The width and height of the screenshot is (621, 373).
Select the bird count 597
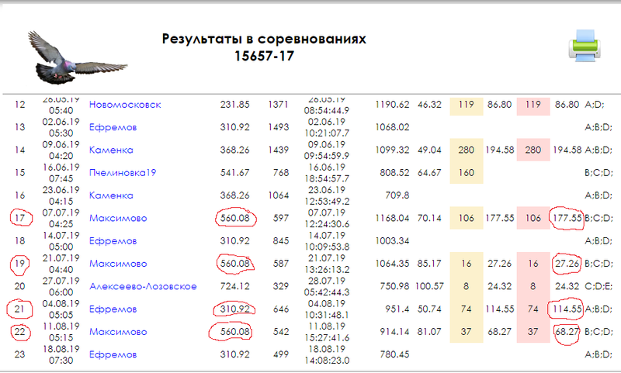point(281,218)
